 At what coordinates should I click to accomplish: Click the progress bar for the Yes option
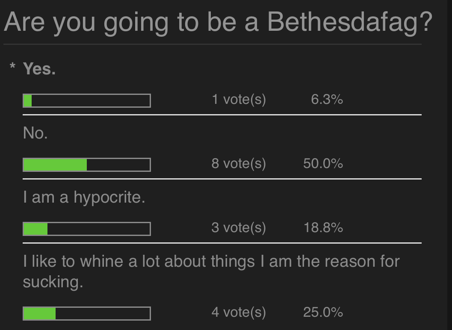click(x=87, y=100)
